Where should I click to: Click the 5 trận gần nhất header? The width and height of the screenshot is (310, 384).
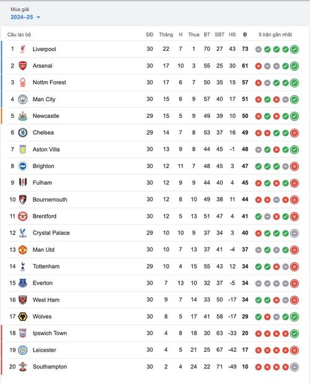[x=275, y=35]
